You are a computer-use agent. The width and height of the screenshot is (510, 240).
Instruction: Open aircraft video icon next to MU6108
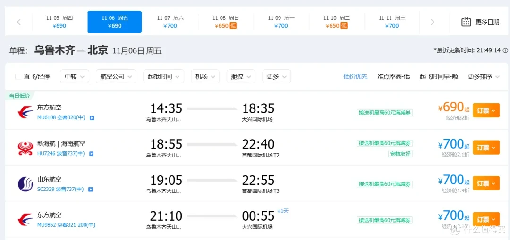point(92,118)
